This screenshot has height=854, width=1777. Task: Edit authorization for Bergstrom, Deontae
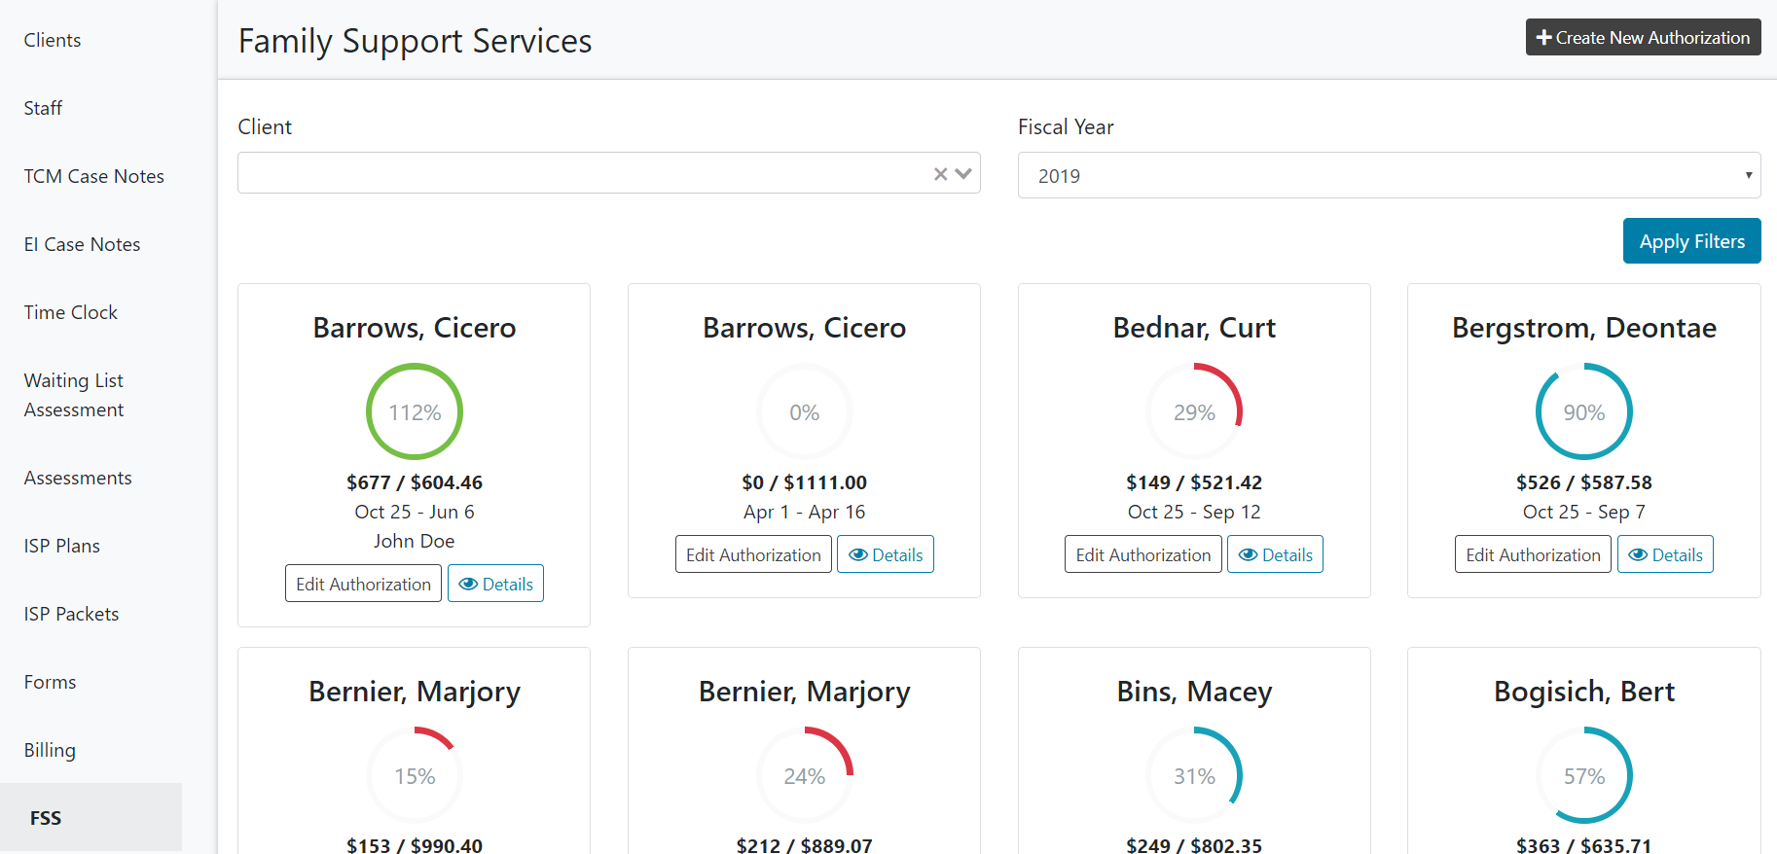(1533, 555)
